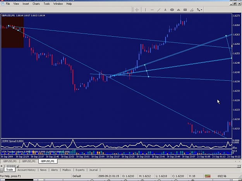Click the chart window icon beside File

pos(2,4)
